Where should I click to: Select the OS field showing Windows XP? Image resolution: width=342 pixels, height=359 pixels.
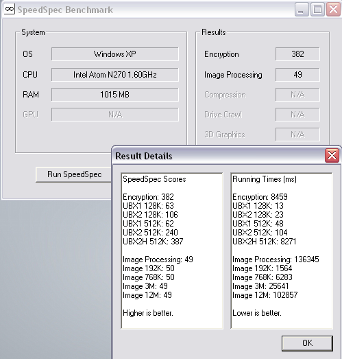(115, 54)
